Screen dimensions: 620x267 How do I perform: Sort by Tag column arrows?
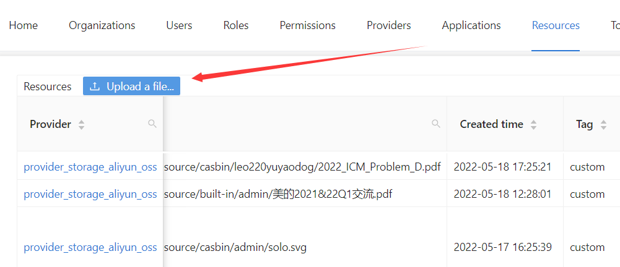(x=603, y=125)
